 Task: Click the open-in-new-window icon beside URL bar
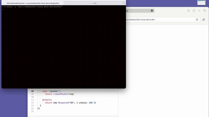(203, 19)
